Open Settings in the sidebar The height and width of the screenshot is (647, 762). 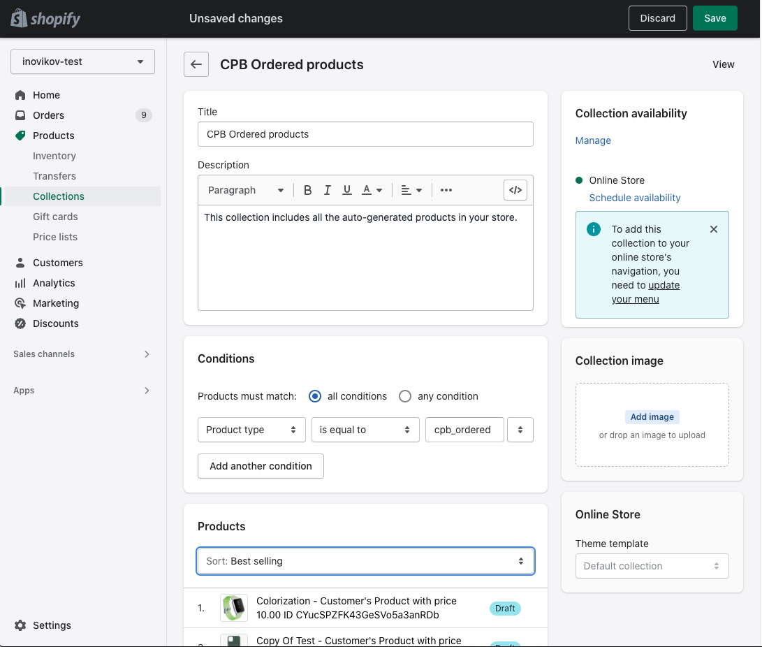click(52, 625)
